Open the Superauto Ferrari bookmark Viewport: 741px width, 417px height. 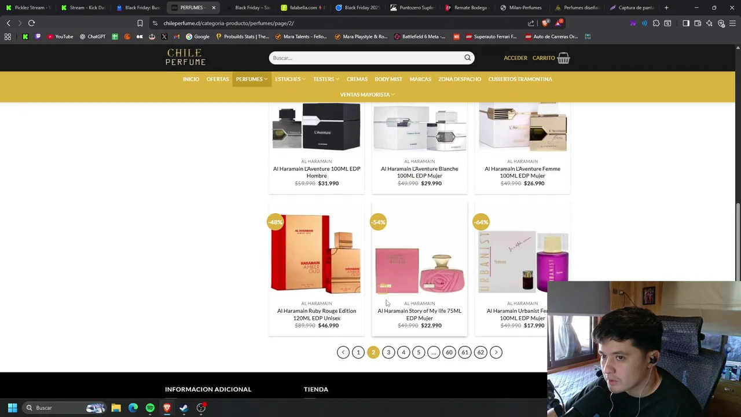(x=490, y=36)
